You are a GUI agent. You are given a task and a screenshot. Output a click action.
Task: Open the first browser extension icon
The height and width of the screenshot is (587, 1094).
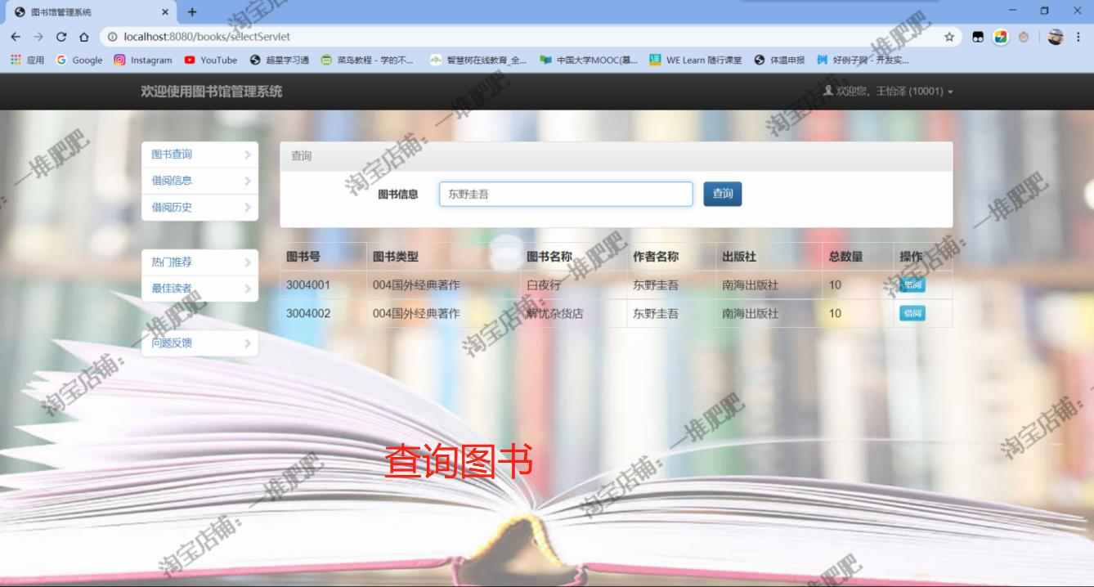pyautogui.click(x=978, y=37)
